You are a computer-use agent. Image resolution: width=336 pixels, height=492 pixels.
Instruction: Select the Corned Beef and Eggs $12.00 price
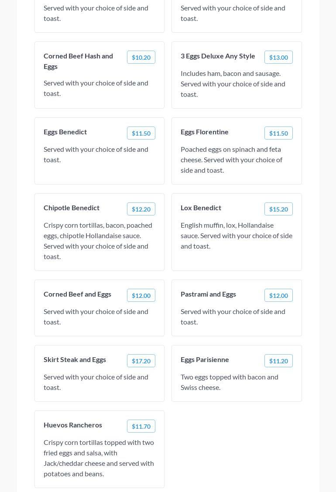click(141, 295)
